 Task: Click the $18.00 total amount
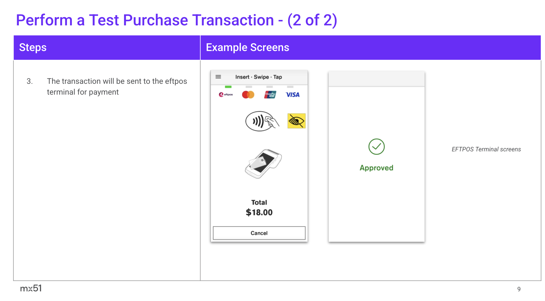click(259, 212)
